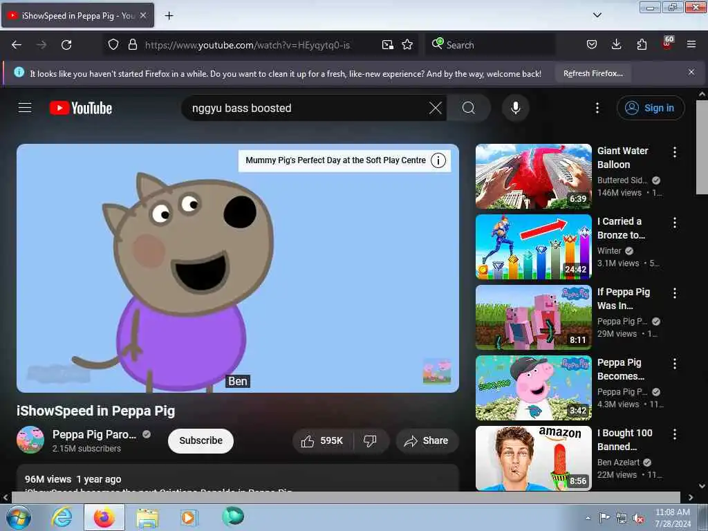Click the Refresh Firefox button

593,73
